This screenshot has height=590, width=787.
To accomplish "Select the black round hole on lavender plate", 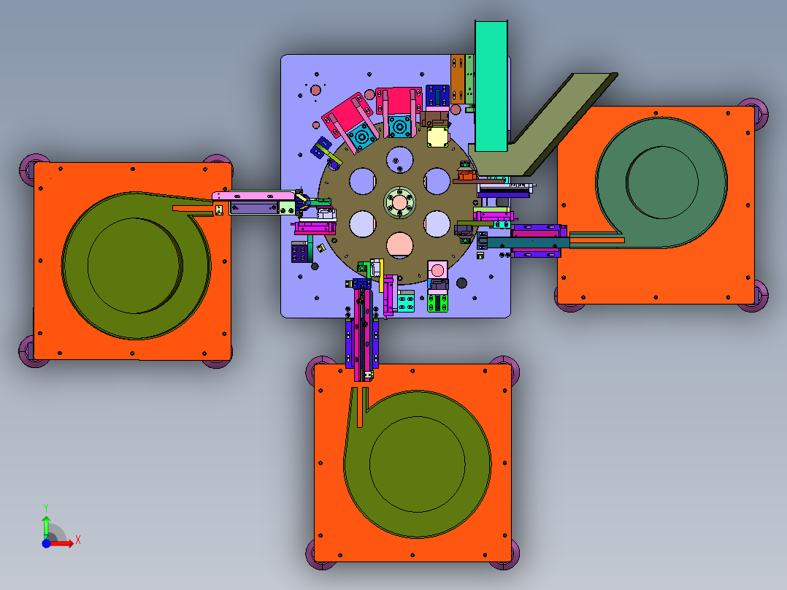I will (x=461, y=283).
